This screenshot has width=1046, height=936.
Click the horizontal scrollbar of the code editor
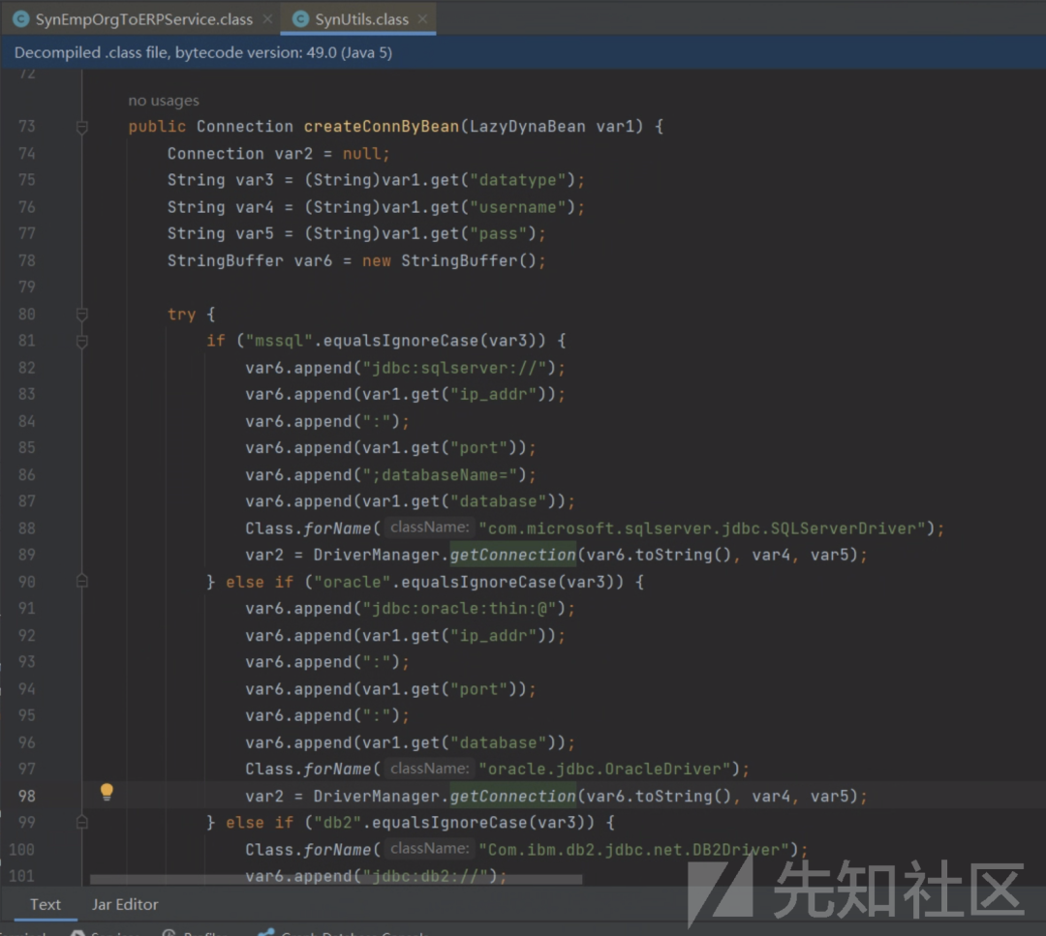(335, 879)
